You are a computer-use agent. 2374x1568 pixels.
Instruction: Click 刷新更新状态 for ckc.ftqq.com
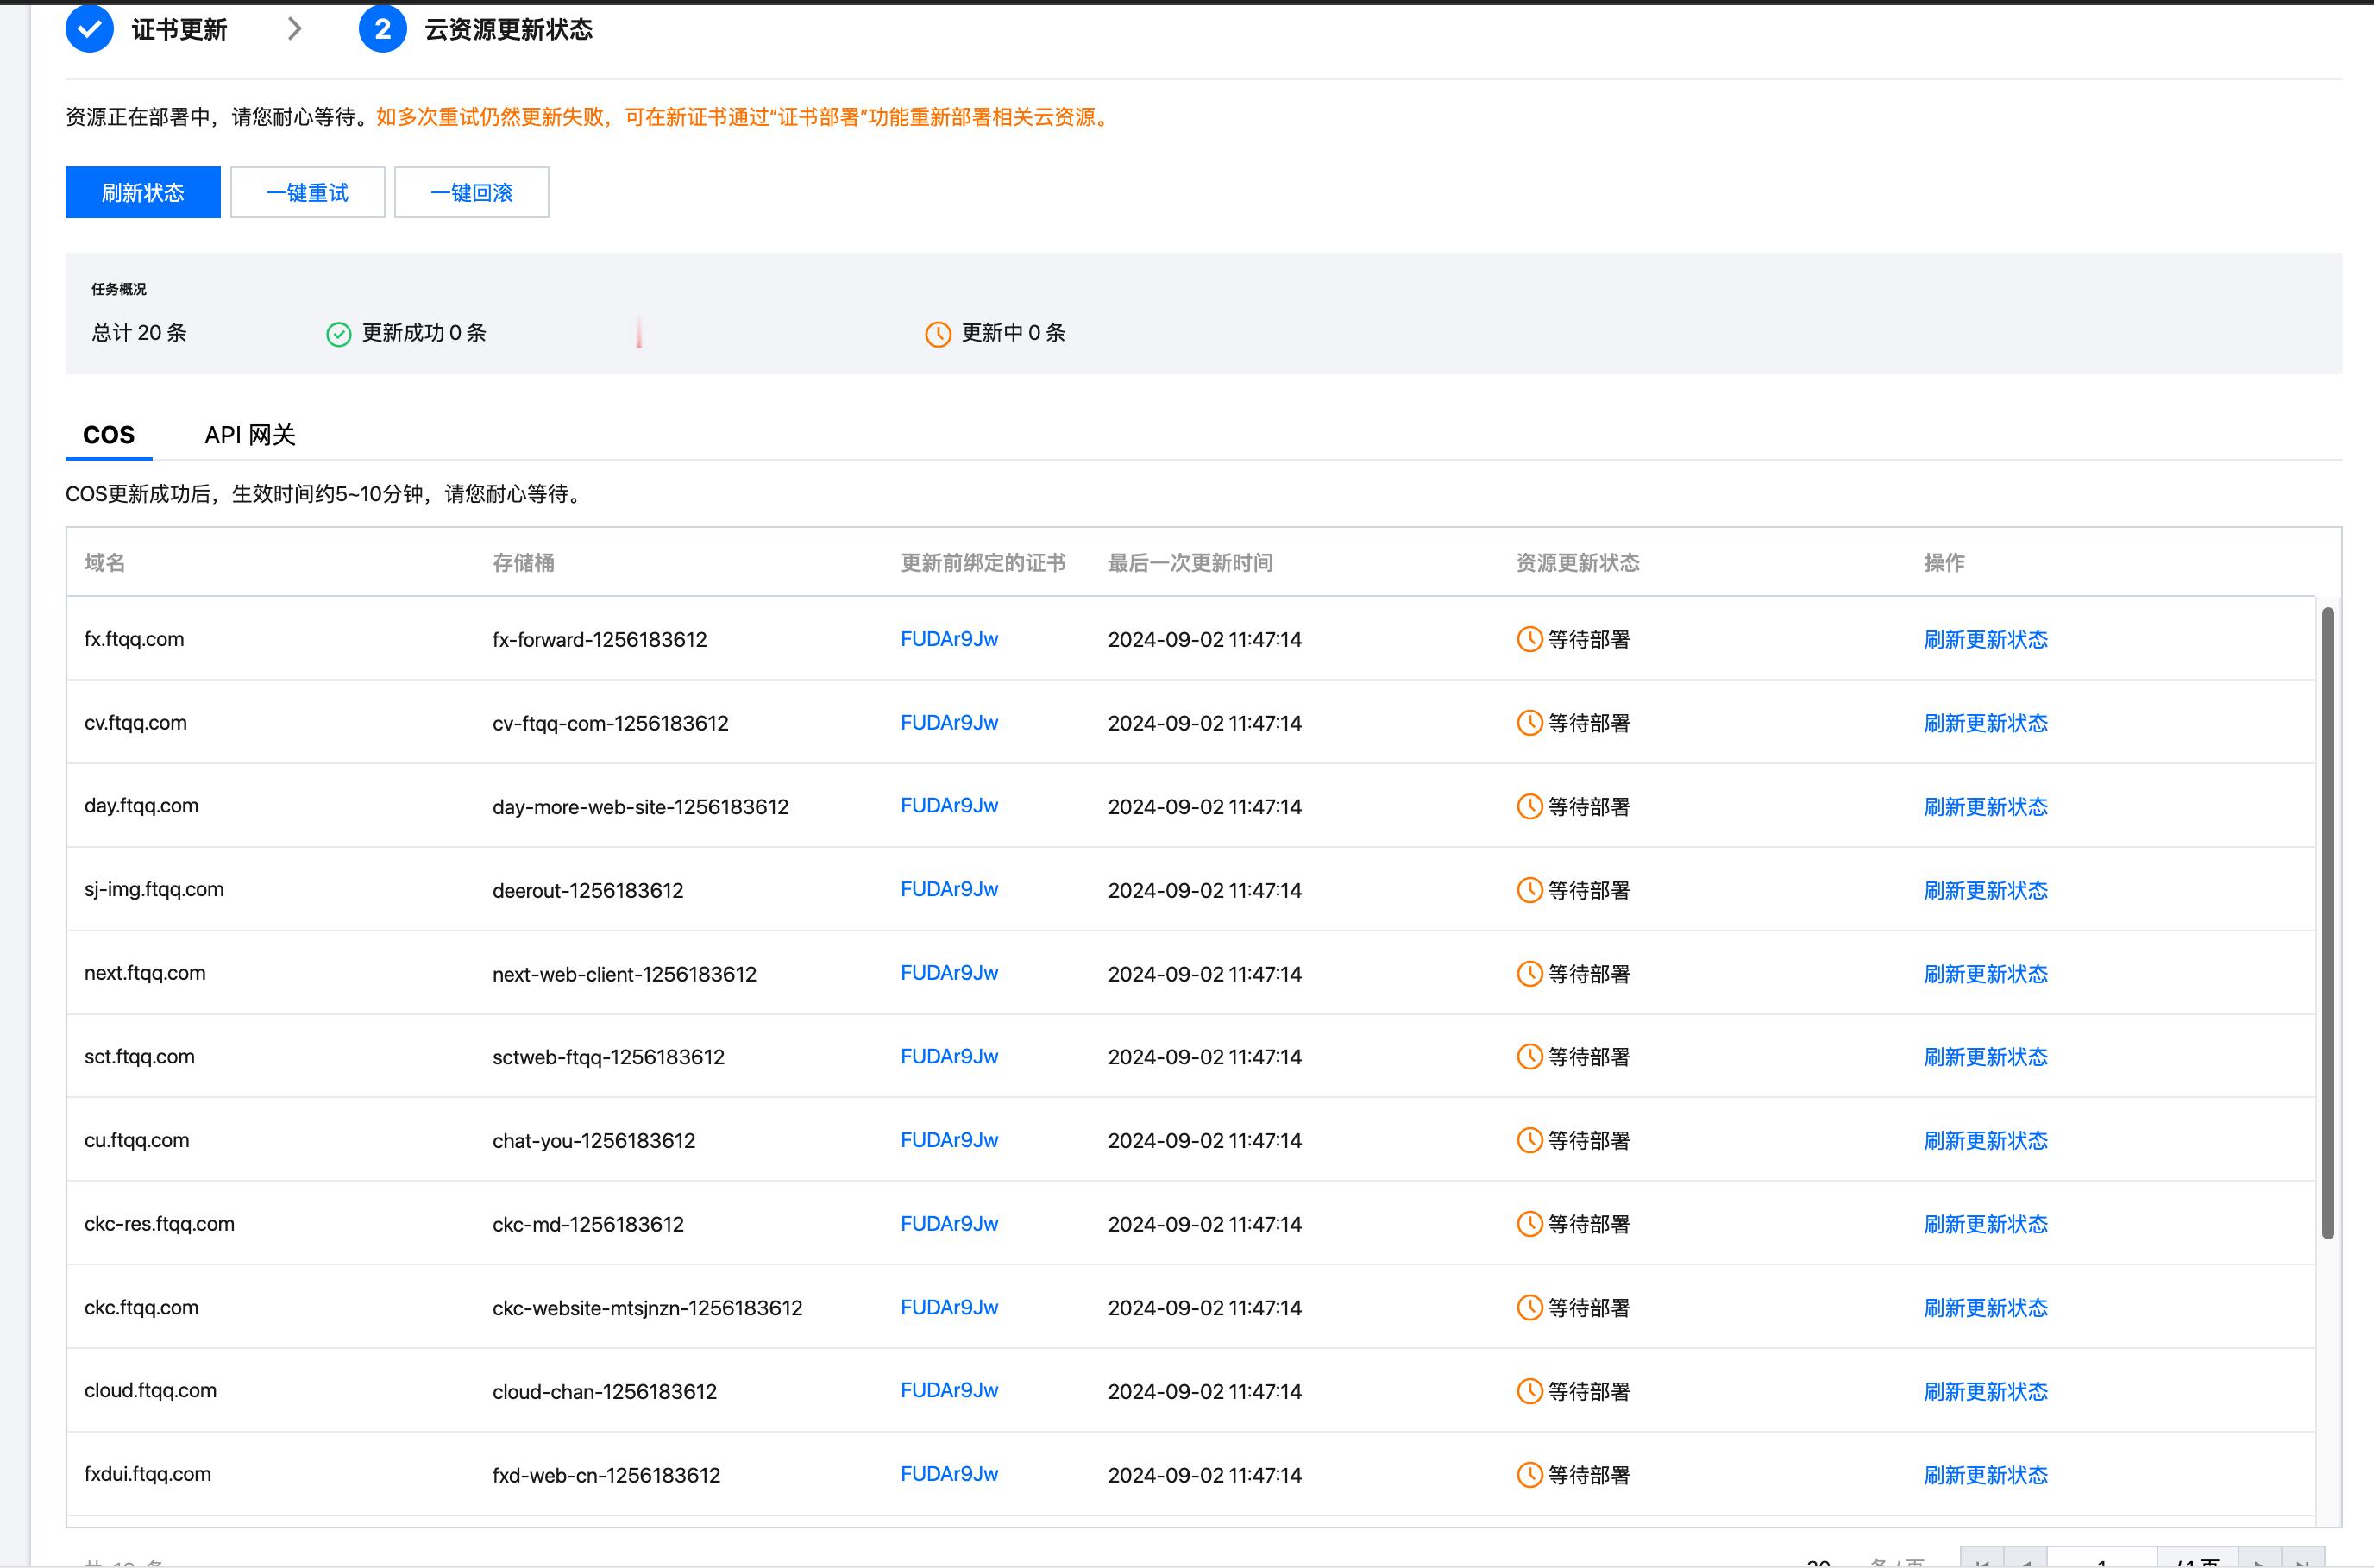click(1986, 1308)
